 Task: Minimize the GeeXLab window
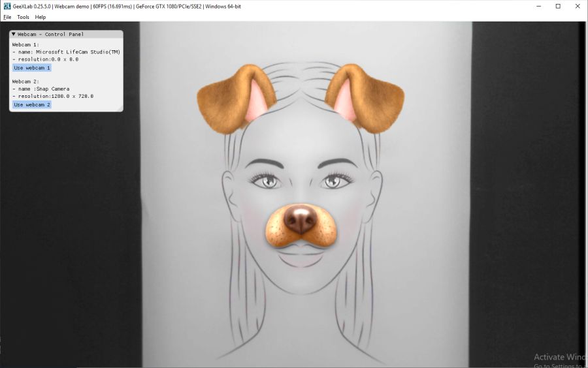tap(539, 7)
